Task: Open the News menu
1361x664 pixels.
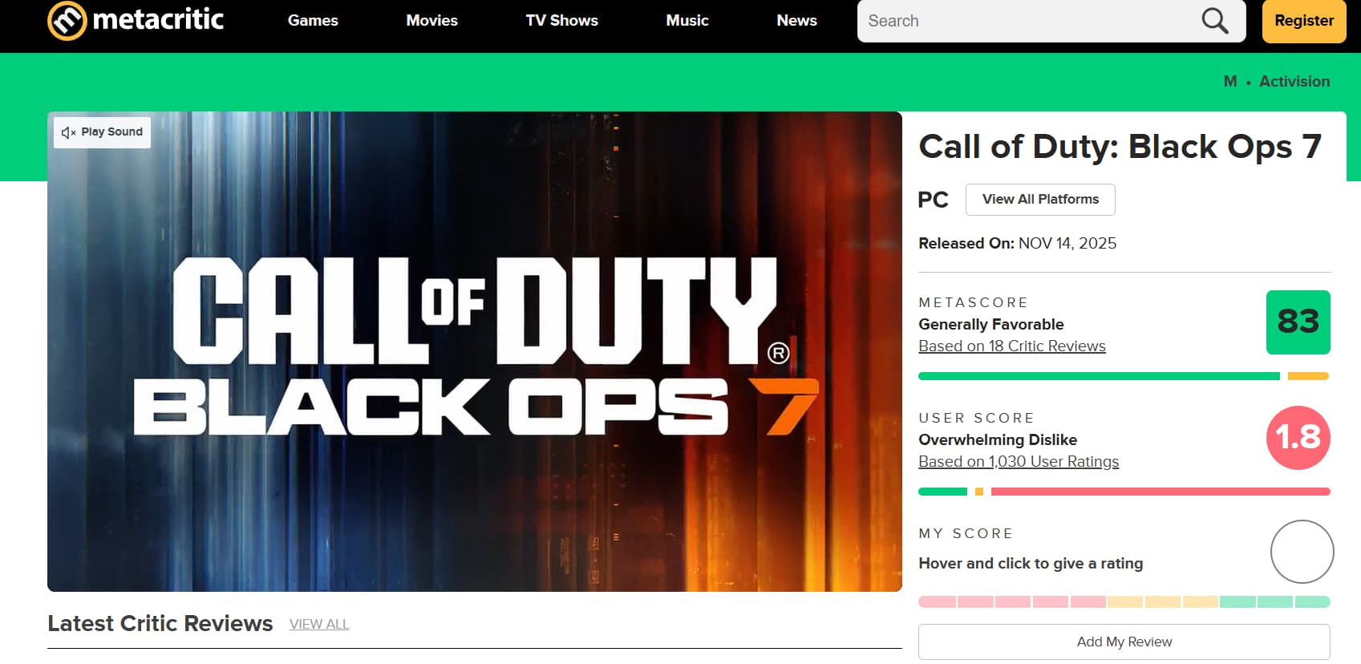Action: pyautogui.click(x=796, y=21)
